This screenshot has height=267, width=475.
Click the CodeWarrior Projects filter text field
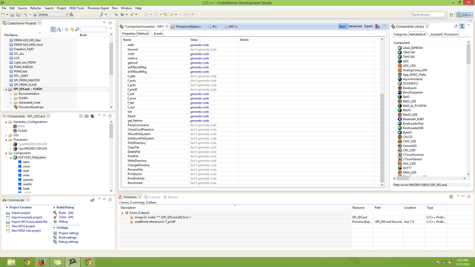93,29
